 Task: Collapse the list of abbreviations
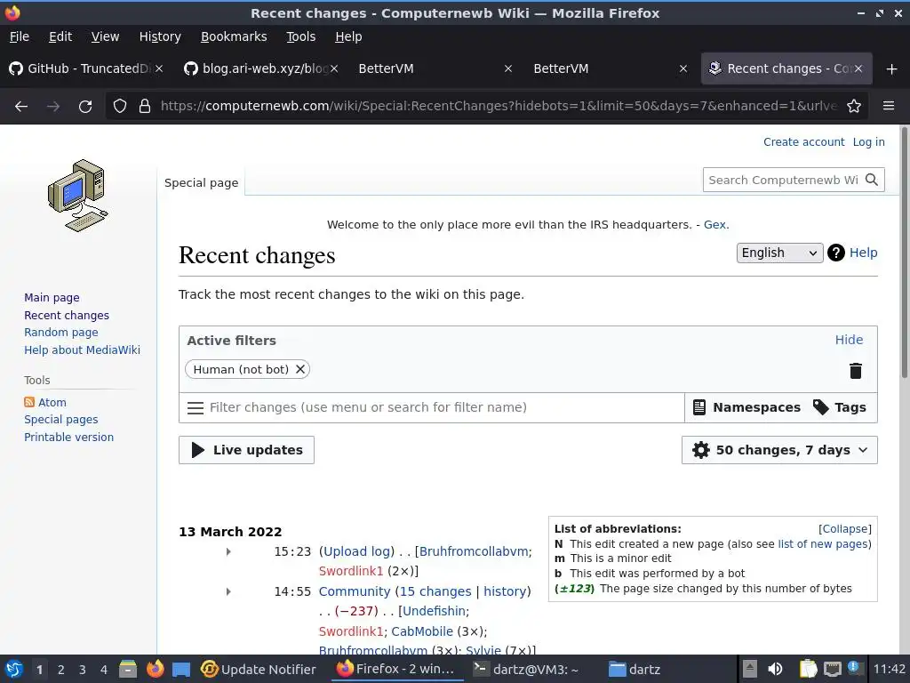[845, 529]
